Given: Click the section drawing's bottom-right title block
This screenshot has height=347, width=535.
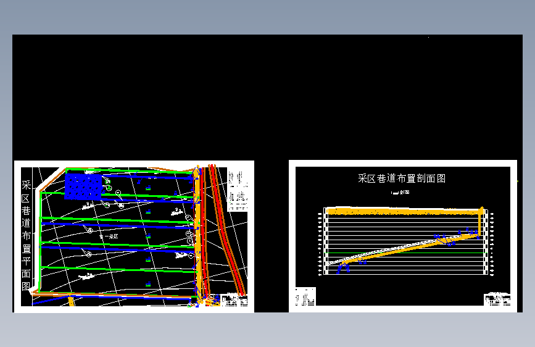Looking at the screenshot, I should click(x=497, y=299).
